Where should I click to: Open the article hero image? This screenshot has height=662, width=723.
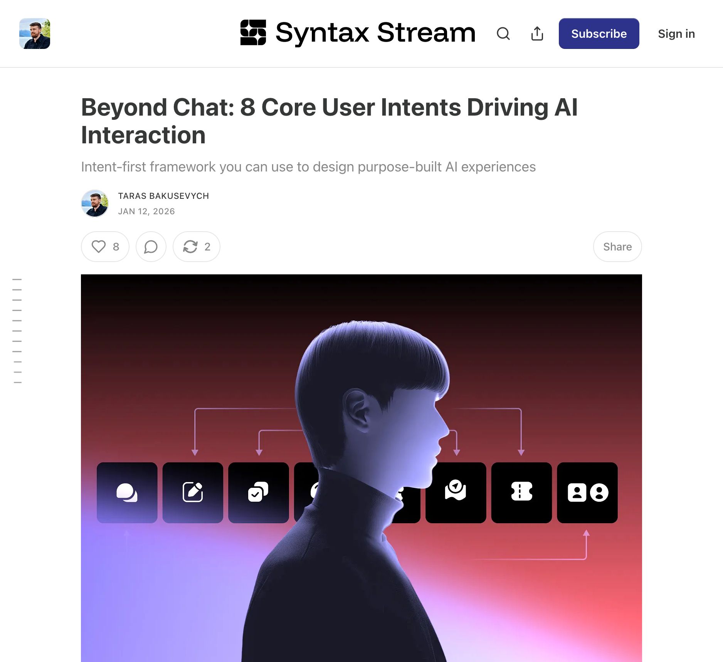[361, 468]
